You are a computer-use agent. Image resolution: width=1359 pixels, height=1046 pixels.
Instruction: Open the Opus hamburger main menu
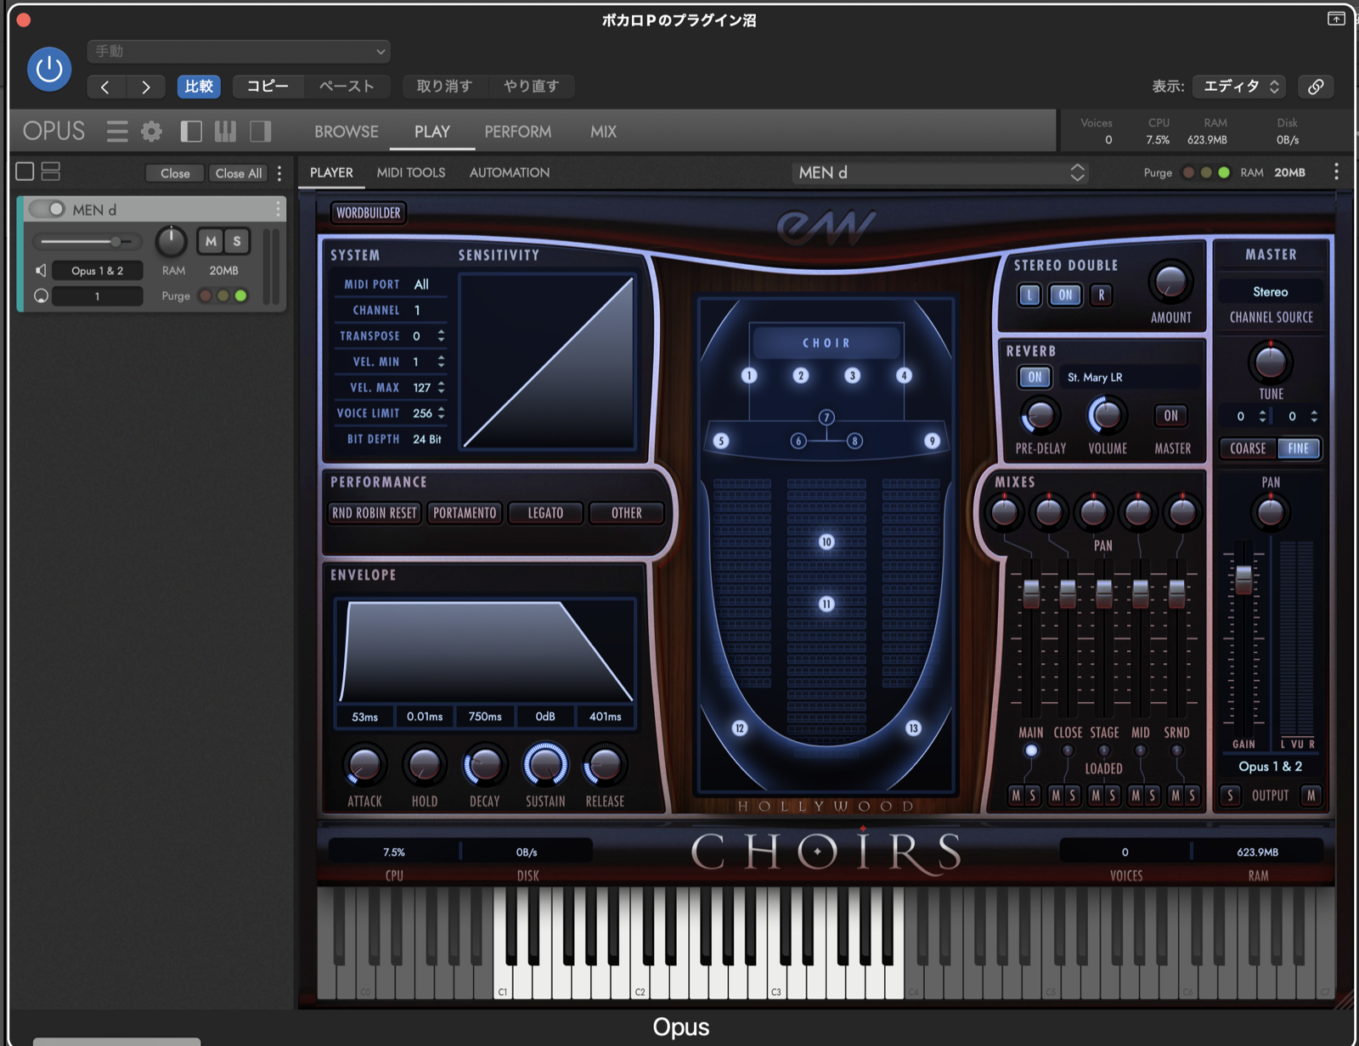pos(117,131)
